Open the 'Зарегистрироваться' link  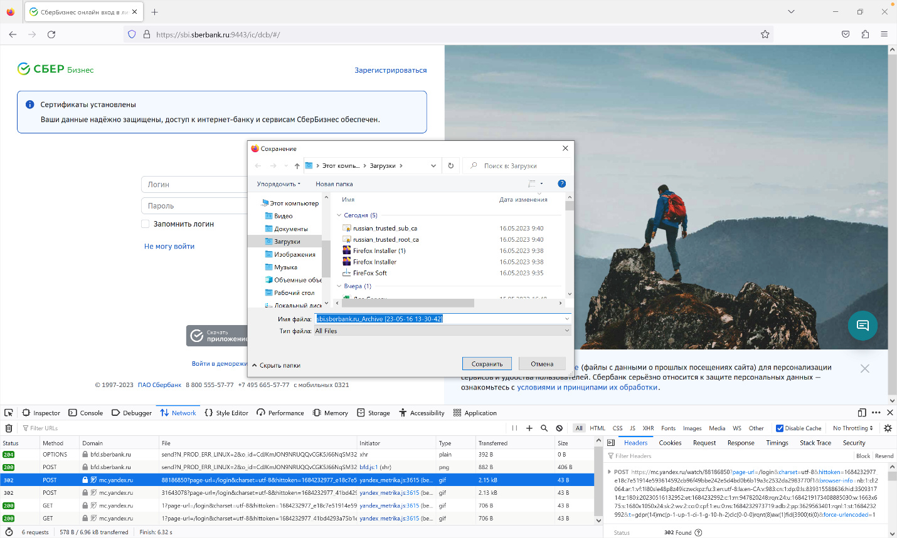pyautogui.click(x=391, y=70)
